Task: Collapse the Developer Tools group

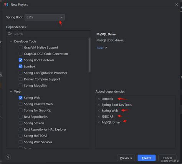Action: 11,41
